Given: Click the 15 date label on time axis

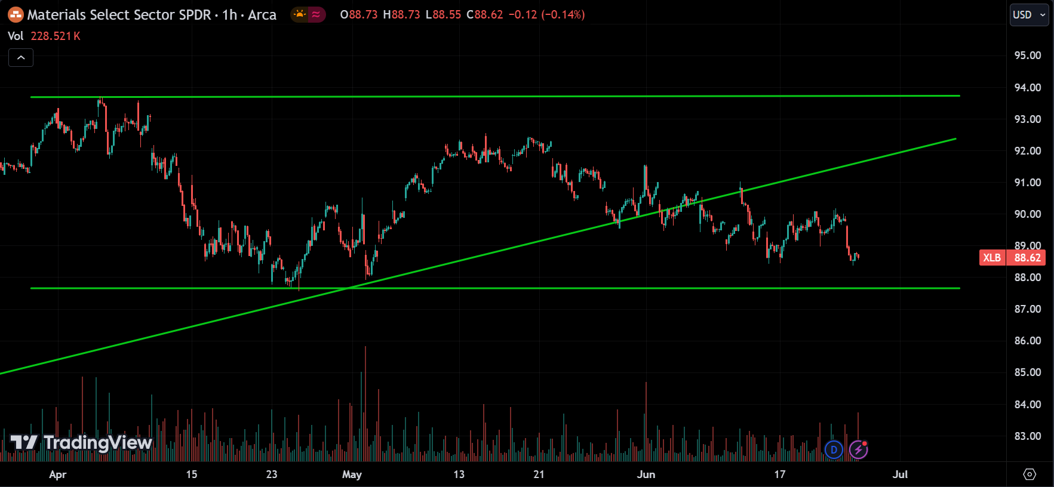Looking at the screenshot, I should click(x=191, y=474).
